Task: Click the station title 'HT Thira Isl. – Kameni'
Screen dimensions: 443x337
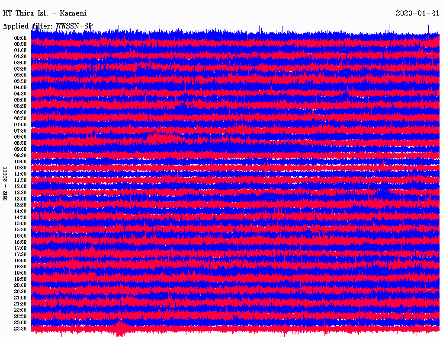Action: 45,13
